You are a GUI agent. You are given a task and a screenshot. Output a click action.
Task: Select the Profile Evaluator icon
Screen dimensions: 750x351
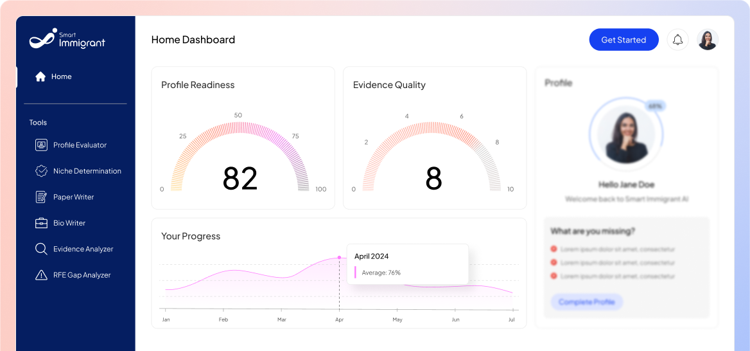point(41,145)
